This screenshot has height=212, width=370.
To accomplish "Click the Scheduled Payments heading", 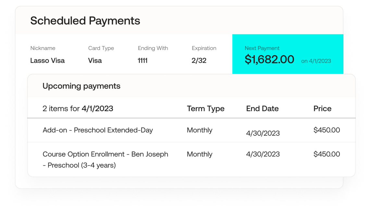I will [85, 21].
